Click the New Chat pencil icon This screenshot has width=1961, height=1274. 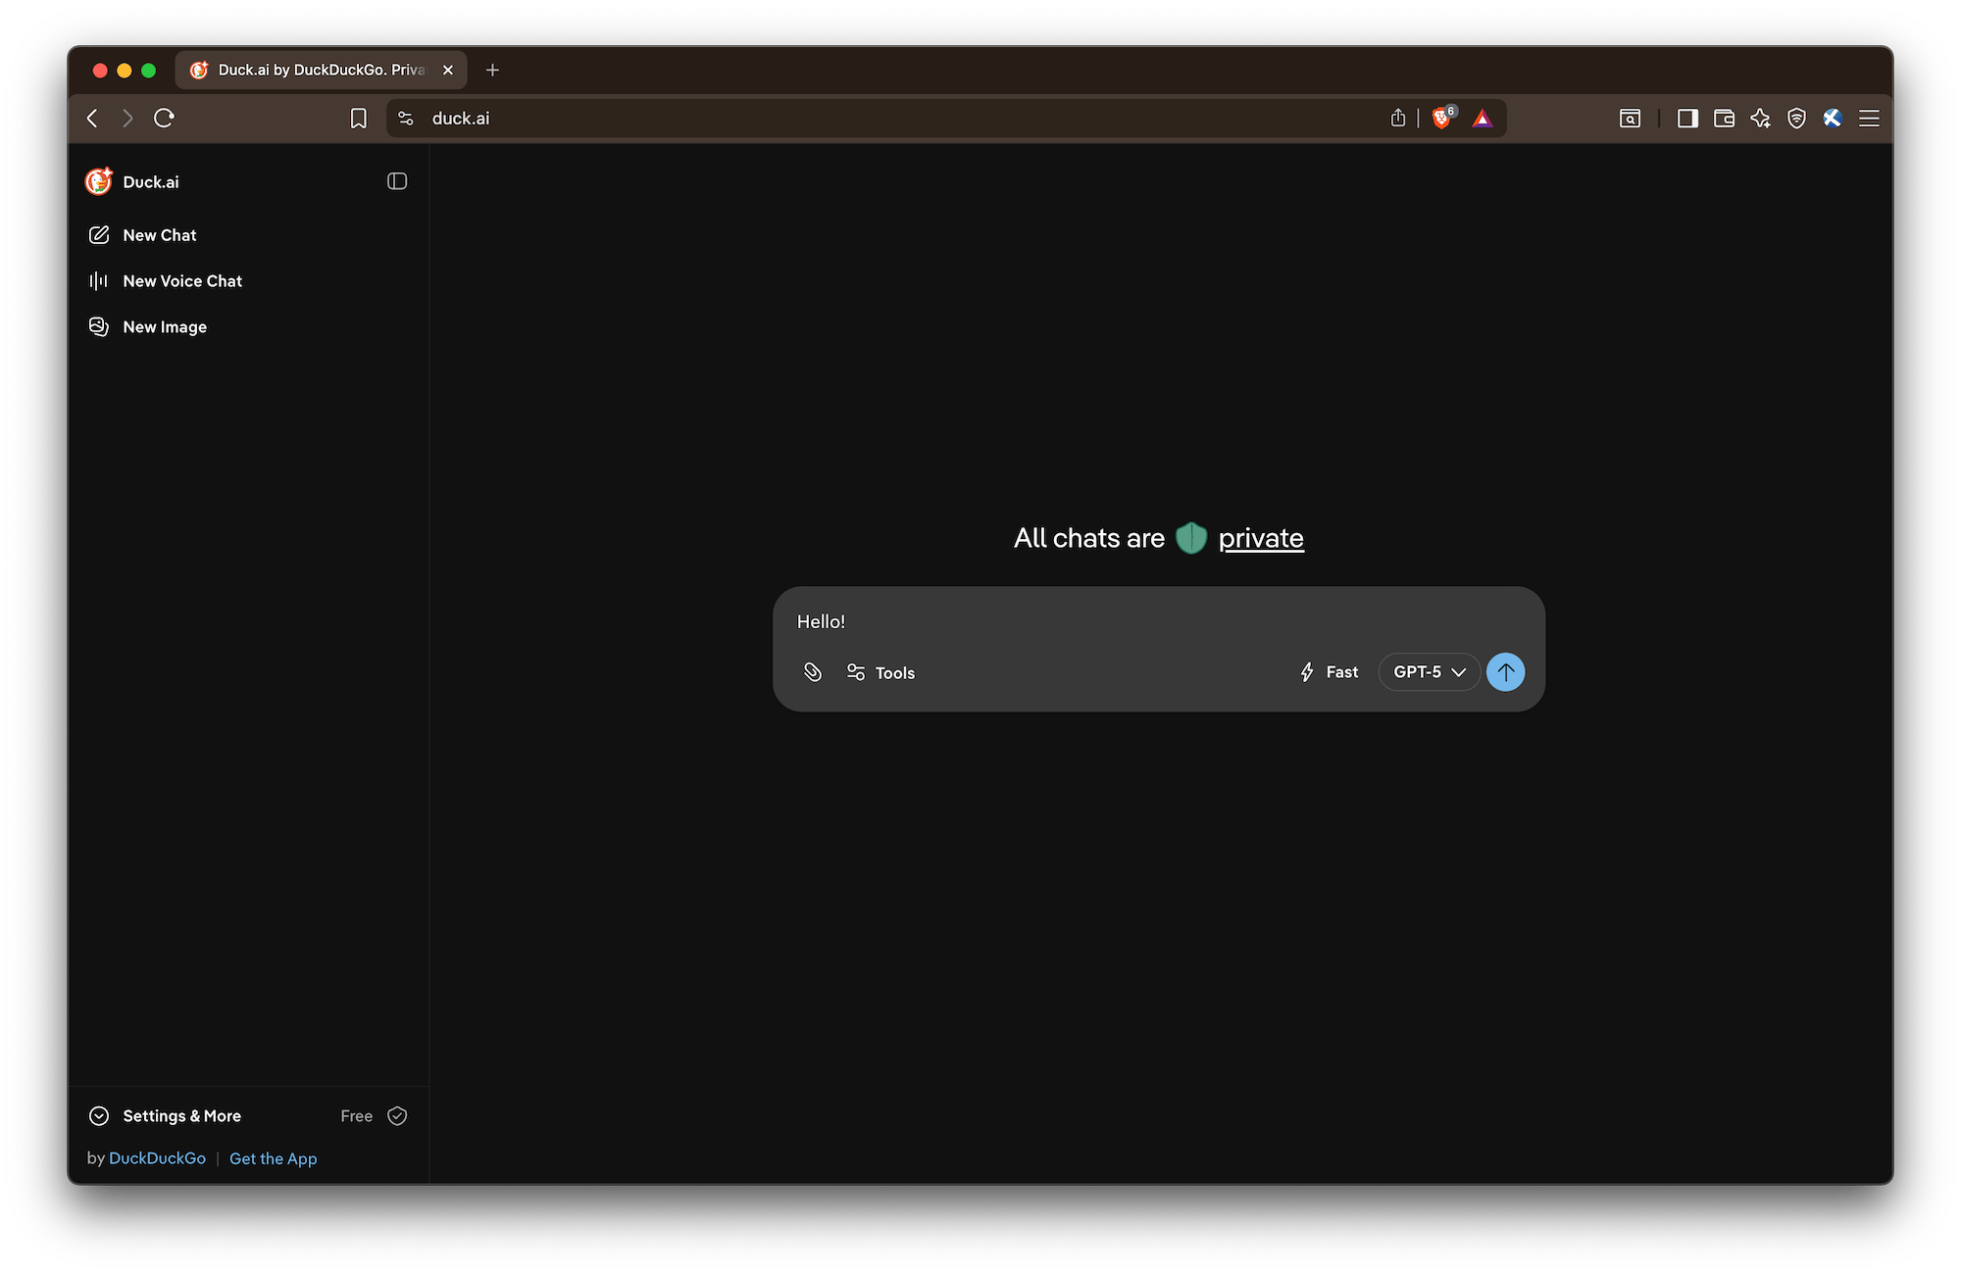pyautogui.click(x=99, y=235)
